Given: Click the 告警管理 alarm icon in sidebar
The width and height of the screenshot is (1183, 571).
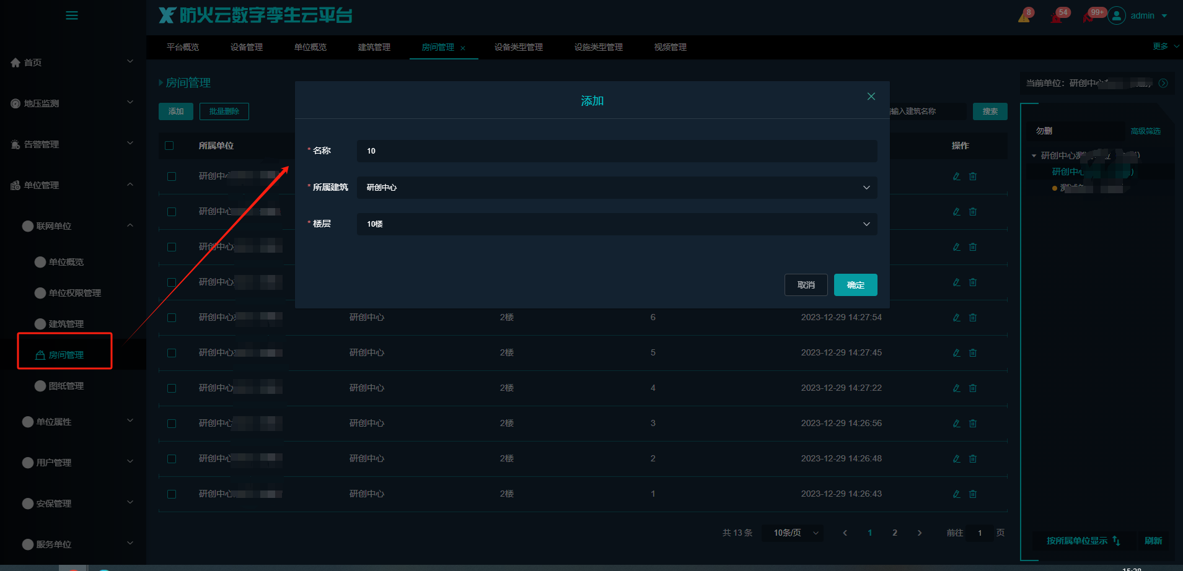Looking at the screenshot, I should [15, 144].
